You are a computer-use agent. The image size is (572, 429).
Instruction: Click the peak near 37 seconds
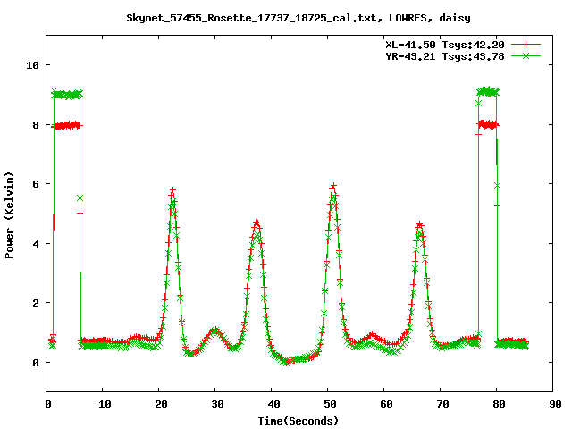(257, 223)
